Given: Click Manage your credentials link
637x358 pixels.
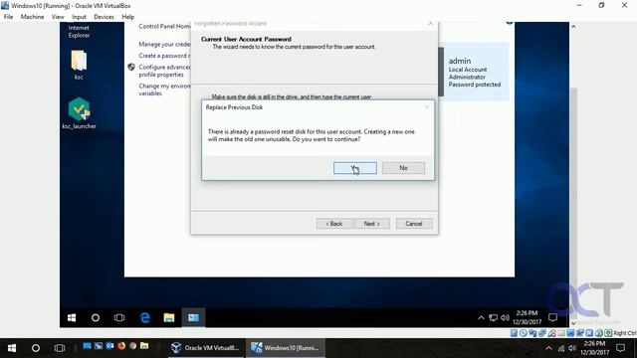Looking at the screenshot, I should [164, 44].
